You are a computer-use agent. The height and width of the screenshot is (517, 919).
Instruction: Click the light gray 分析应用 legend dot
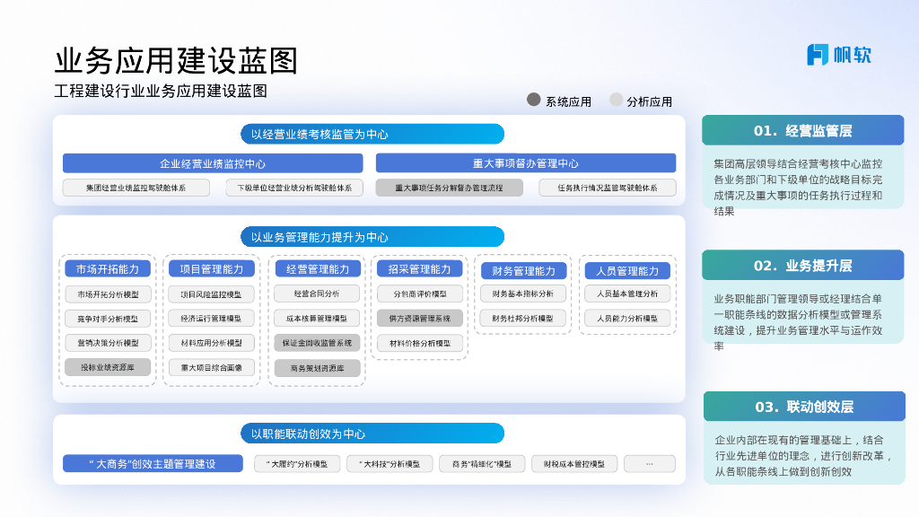(x=616, y=101)
